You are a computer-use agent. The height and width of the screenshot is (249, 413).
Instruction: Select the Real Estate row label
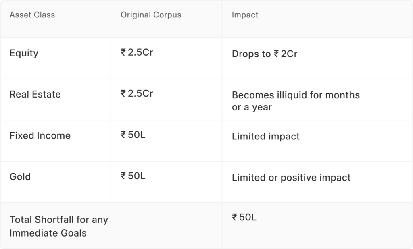35,94
